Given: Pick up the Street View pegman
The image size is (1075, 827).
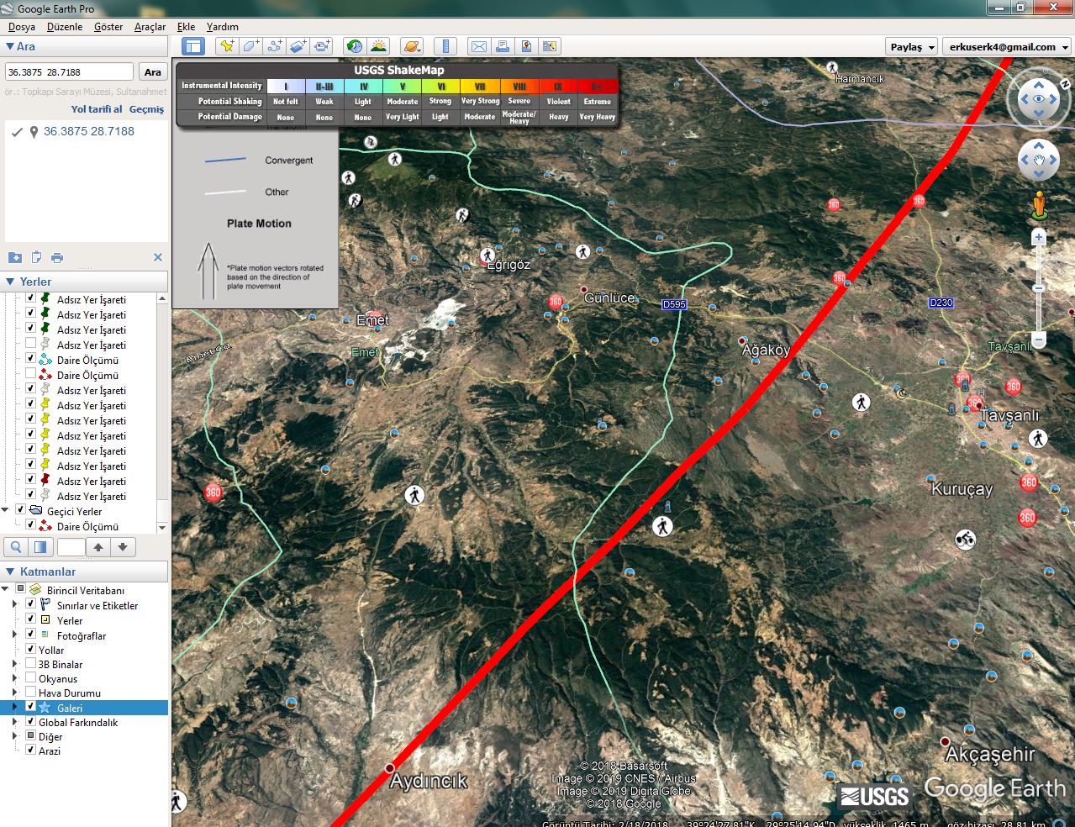Looking at the screenshot, I should (1039, 205).
